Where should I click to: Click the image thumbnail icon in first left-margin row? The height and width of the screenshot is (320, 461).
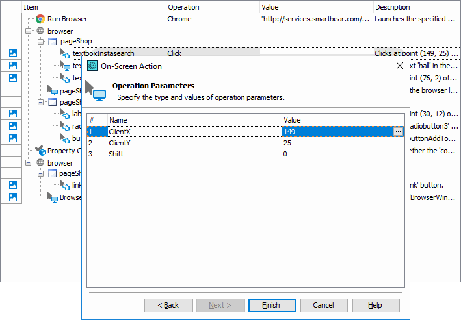coord(12,53)
